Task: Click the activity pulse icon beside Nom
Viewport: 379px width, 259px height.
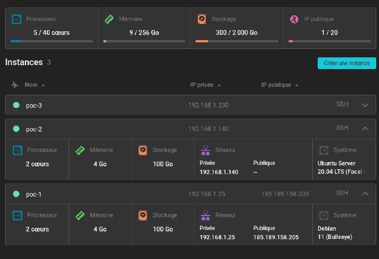Action: point(14,85)
